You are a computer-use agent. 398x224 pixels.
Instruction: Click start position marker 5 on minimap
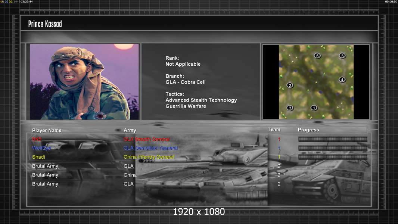pyautogui.click(x=342, y=56)
